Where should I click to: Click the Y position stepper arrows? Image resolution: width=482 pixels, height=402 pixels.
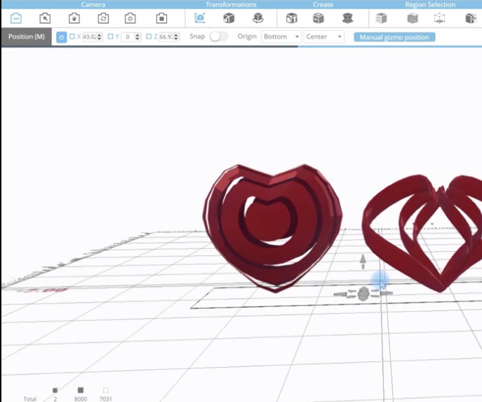[138, 37]
